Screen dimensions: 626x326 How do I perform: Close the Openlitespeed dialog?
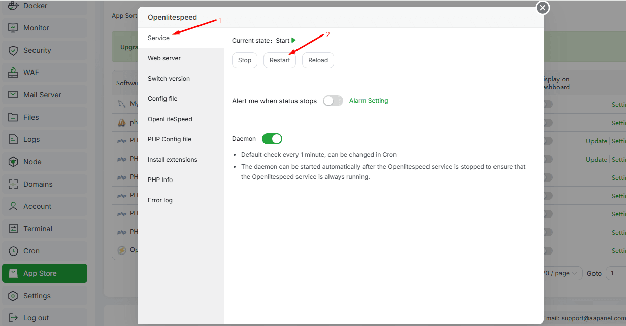pos(543,8)
